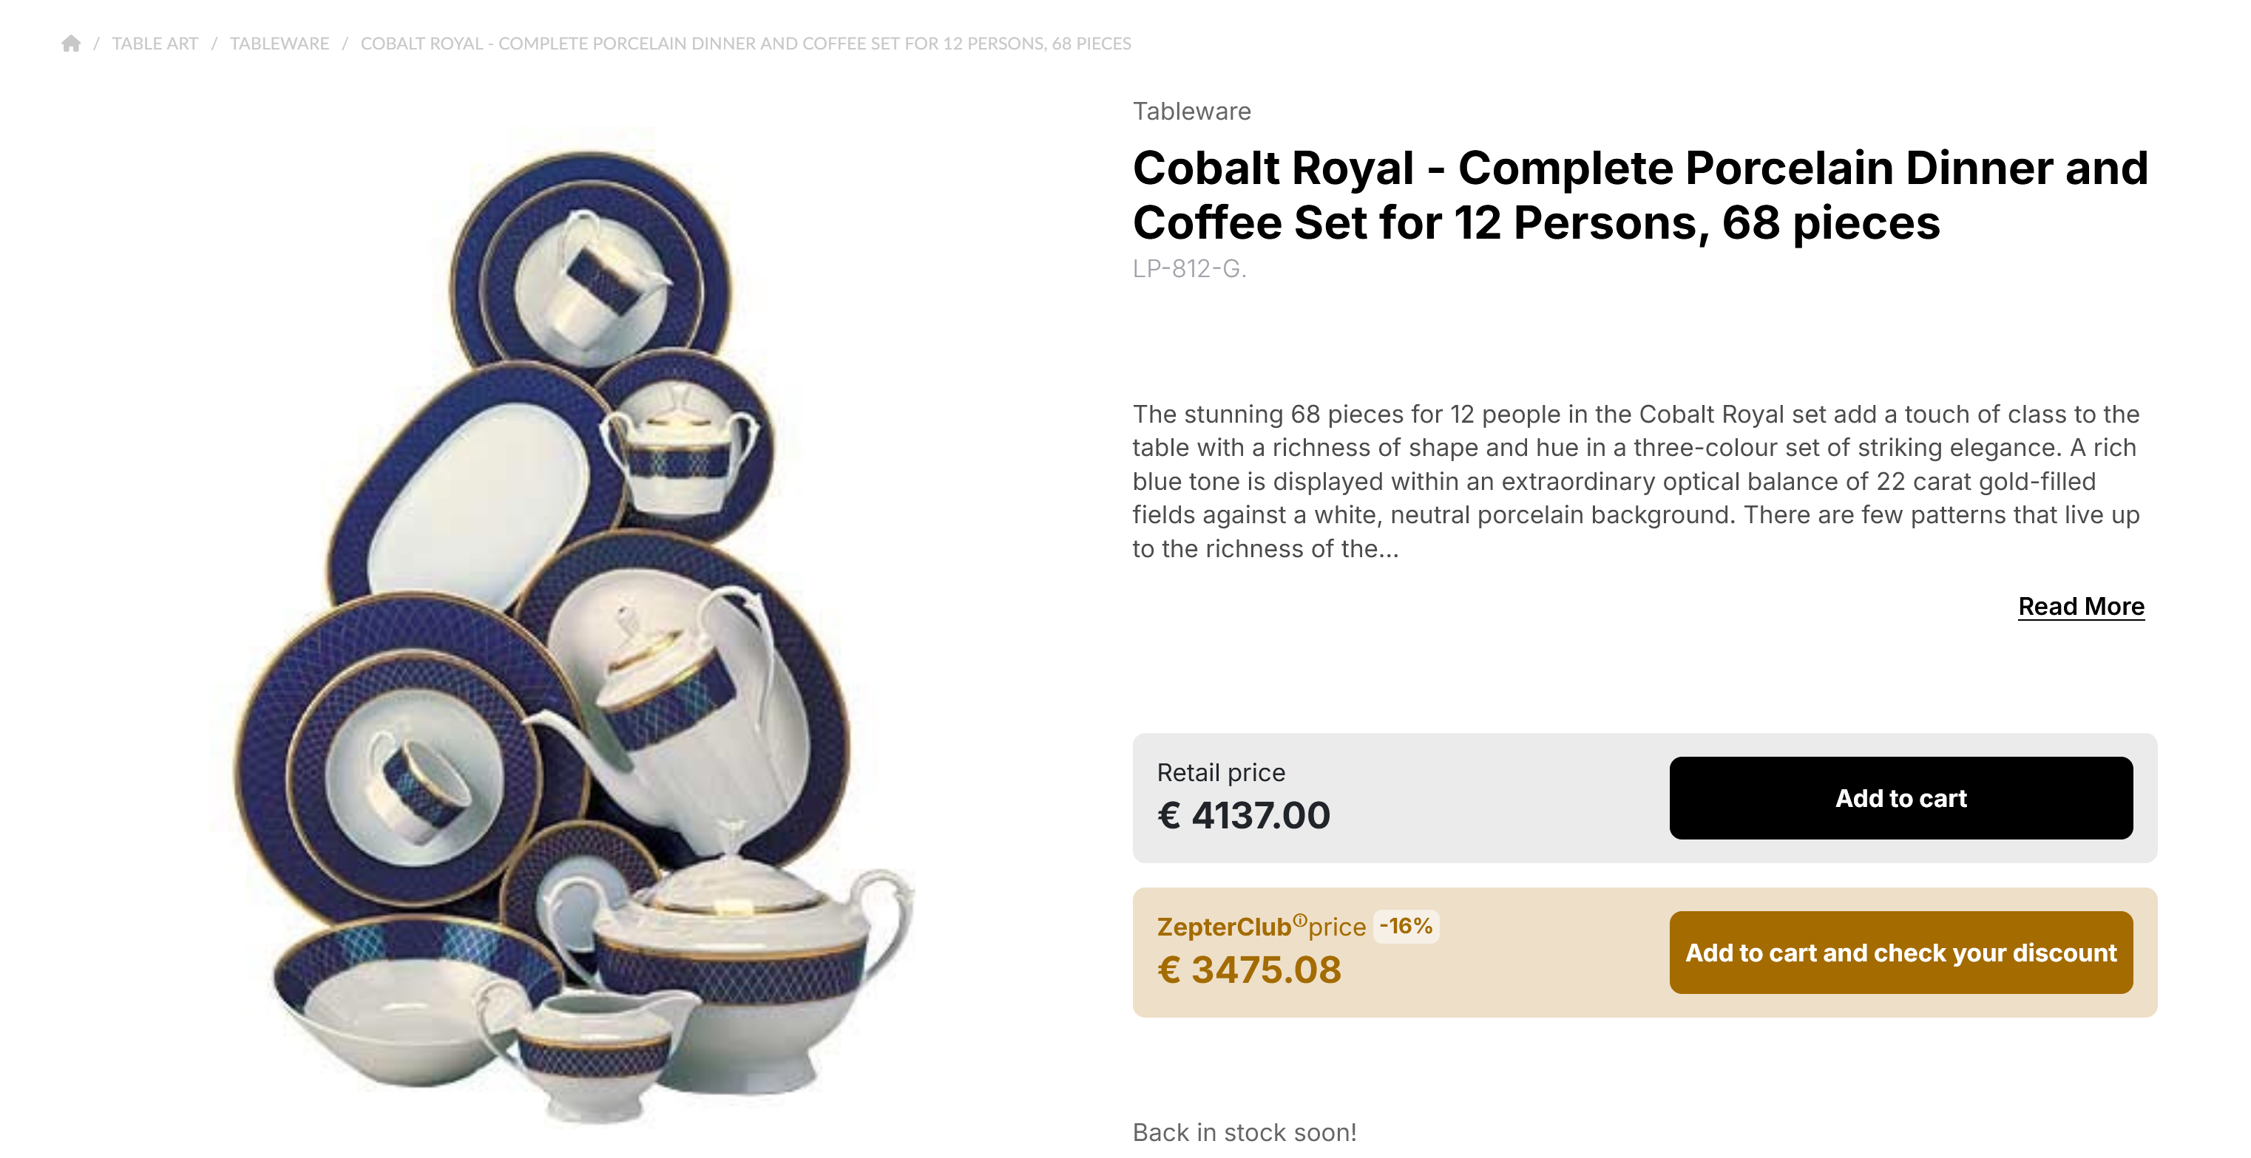Click the Retail price label
The height and width of the screenshot is (1158, 2251).
tap(1220, 772)
